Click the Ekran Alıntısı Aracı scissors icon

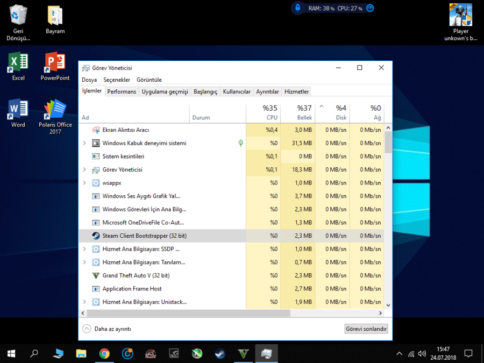click(x=96, y=130)
